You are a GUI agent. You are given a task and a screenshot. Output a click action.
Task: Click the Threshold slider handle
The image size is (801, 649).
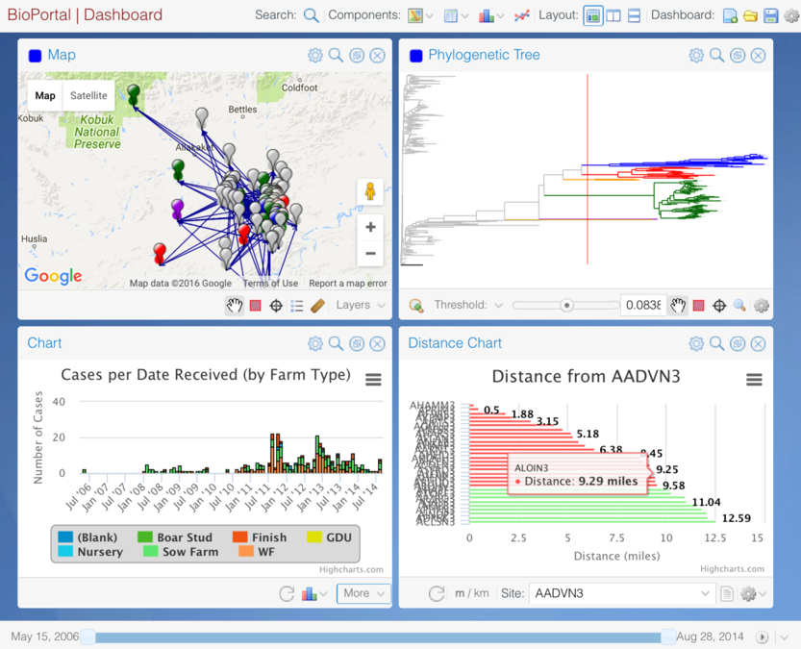tap(567, 306)
